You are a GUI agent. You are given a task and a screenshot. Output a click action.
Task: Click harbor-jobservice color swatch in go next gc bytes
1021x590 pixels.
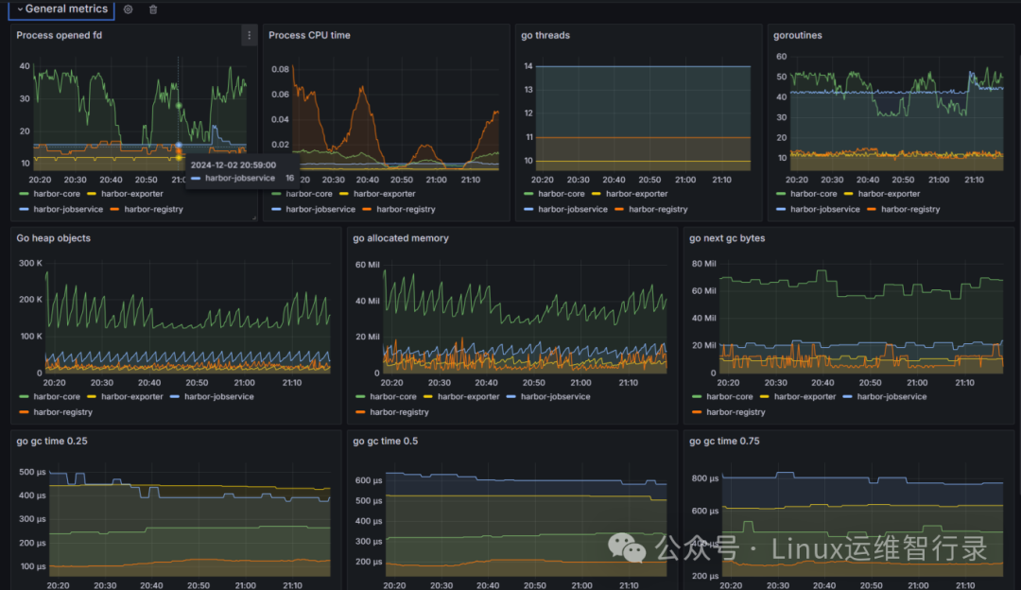click(847, 396)
